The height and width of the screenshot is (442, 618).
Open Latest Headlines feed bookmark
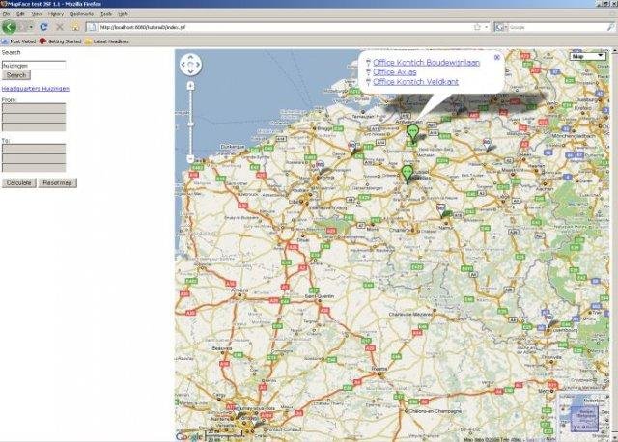click(x=107, y=41)
